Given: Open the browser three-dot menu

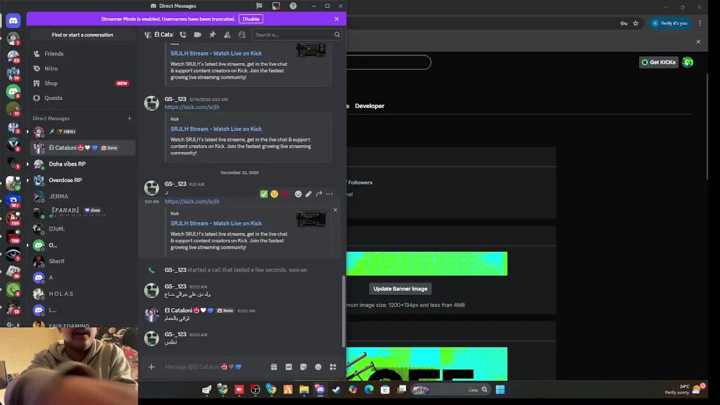Looking at the screenshot, I should click(700, 23).
